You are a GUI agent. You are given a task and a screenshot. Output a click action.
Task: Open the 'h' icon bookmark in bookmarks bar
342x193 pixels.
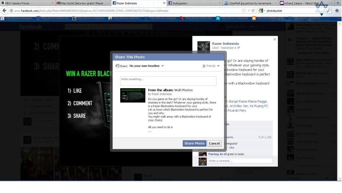218,18
